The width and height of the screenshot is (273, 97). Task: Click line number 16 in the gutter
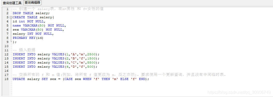coord(6,71)
